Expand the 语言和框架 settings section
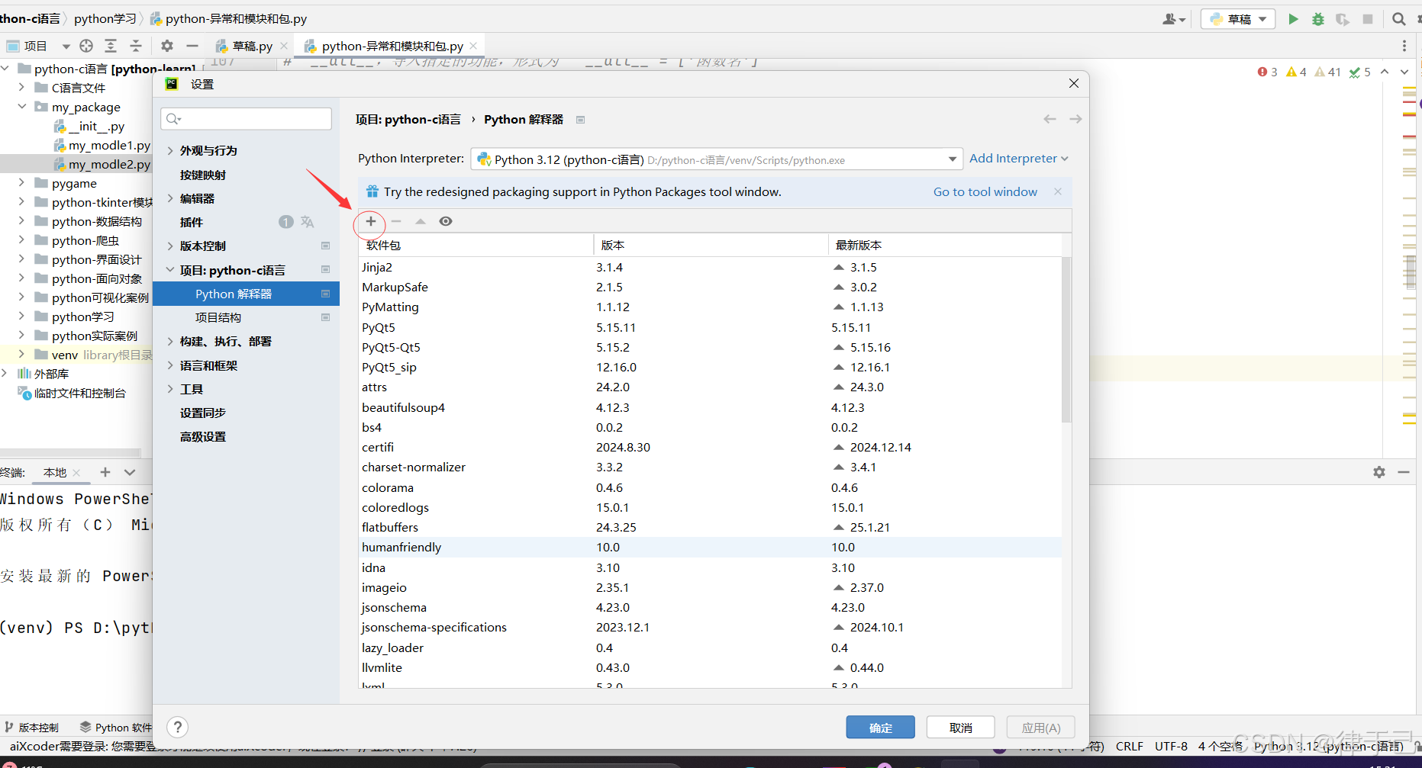This screenshot has height=768, width=1422. [x=170, y=365]
